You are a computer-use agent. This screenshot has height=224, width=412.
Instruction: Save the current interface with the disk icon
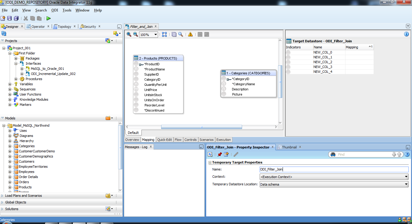[x=9, y=18]
